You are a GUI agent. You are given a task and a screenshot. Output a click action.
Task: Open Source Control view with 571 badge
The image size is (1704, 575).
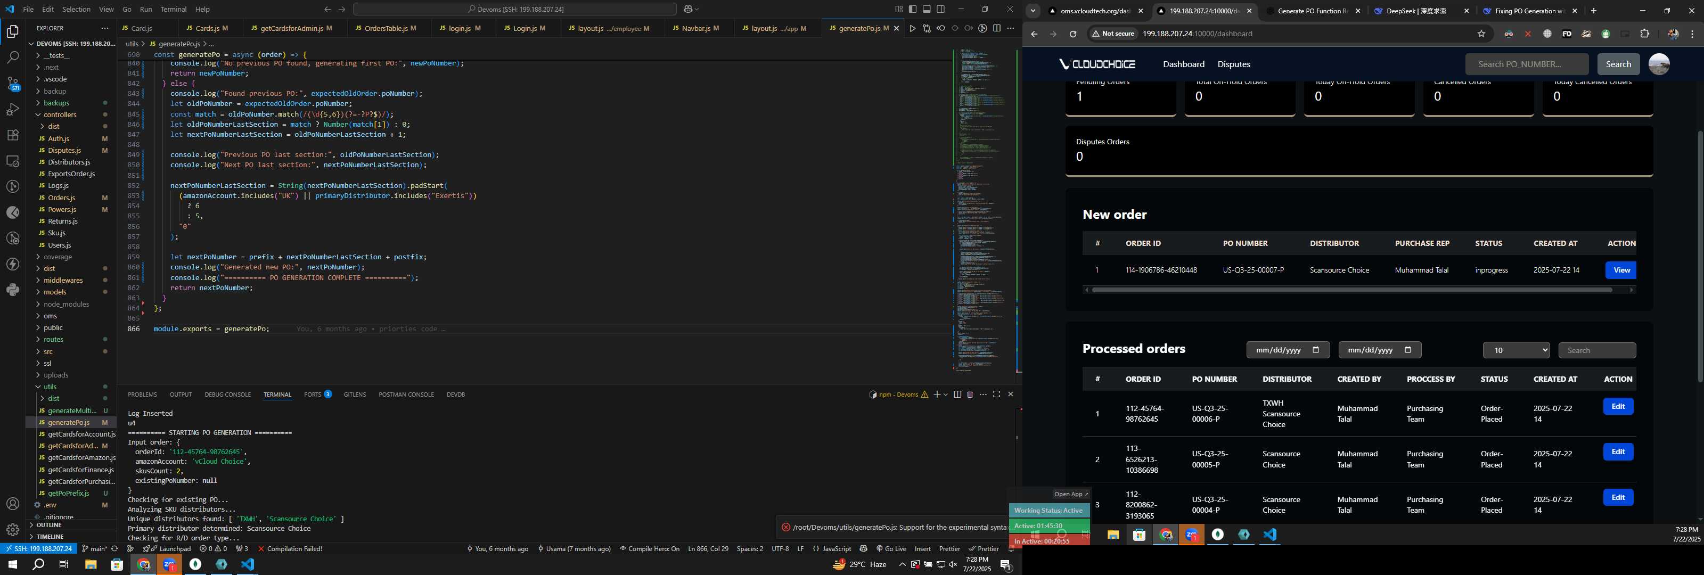coord(13,84)
